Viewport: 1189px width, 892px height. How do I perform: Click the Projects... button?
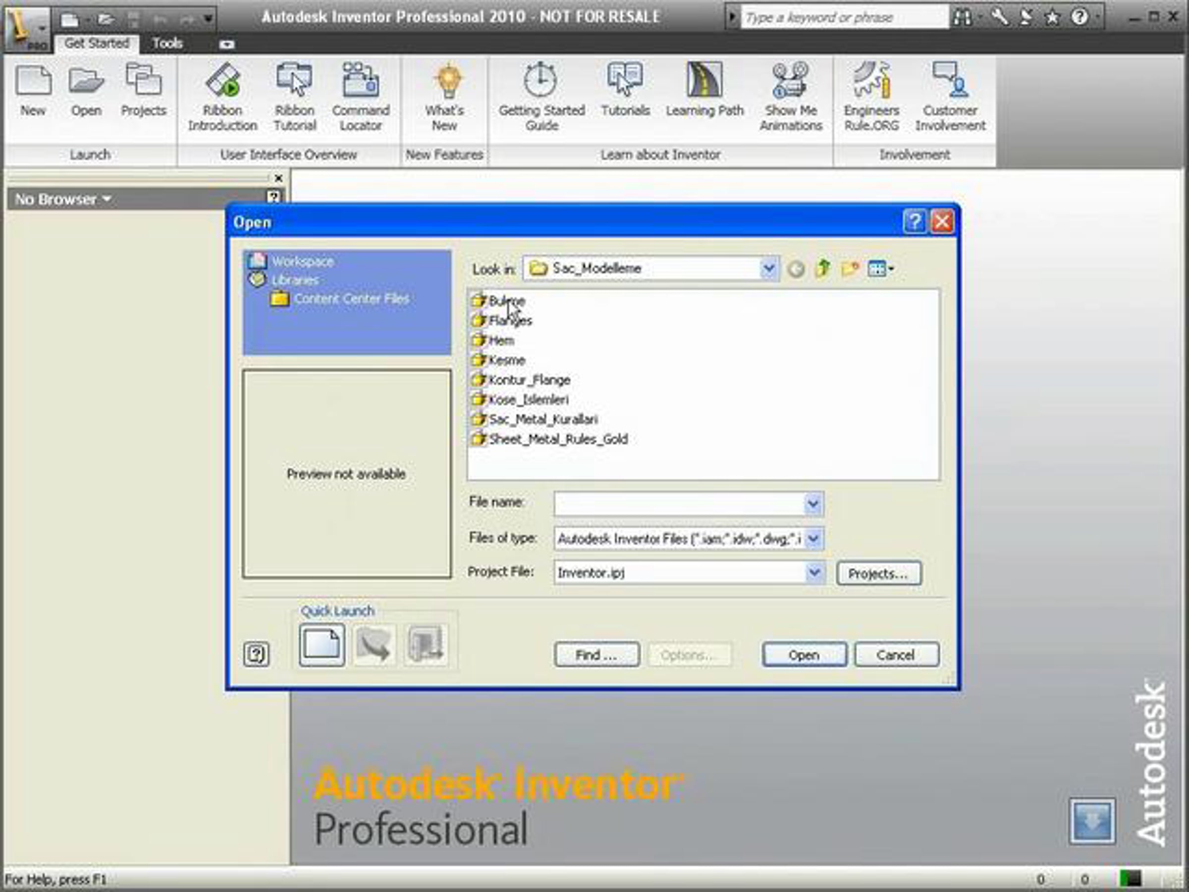pos(878,573)
